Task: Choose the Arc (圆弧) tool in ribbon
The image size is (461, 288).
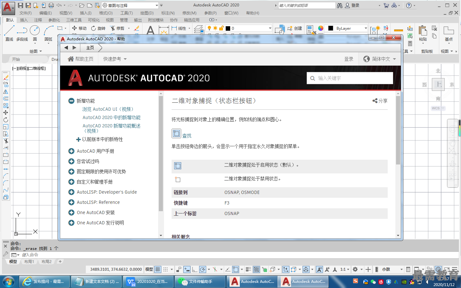Action: pos(48,33)
